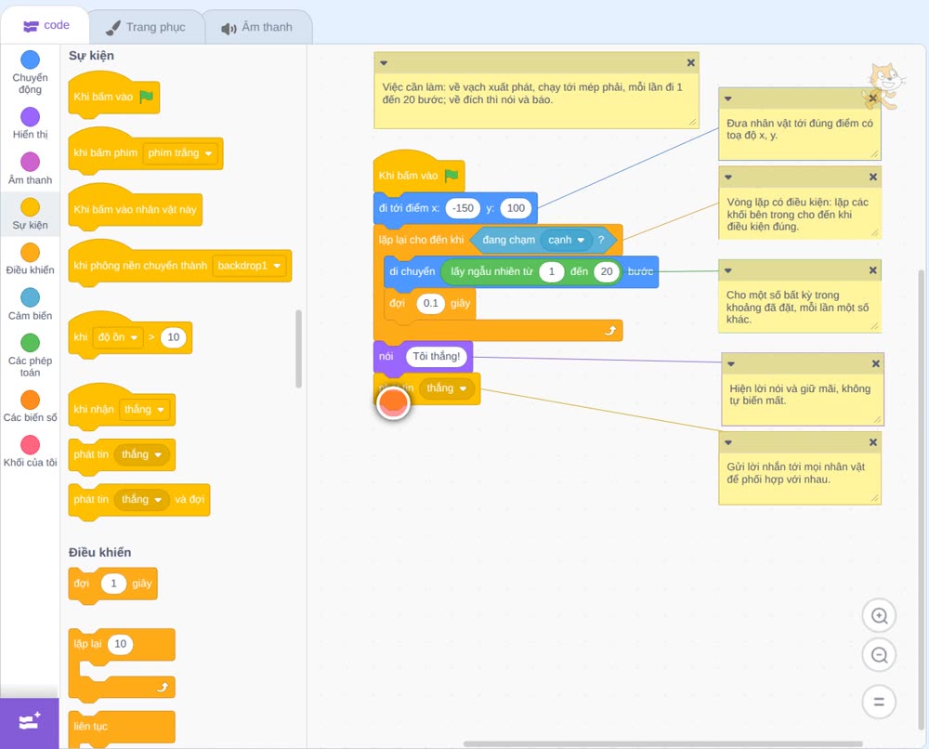The image size is (929, 749).
Task: Collapse the 'Vòng lặp có điều kiện' comment
Action: tap(728, 177)
